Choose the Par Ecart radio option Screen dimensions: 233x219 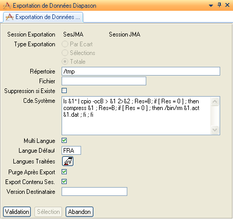pyautogui.click(x=65, y=44)
